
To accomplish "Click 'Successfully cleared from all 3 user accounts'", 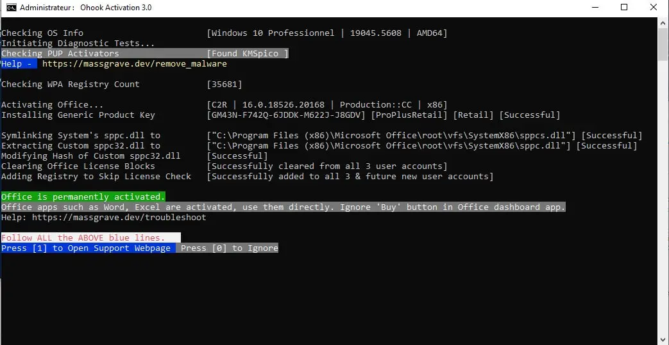I will (327, 166).
